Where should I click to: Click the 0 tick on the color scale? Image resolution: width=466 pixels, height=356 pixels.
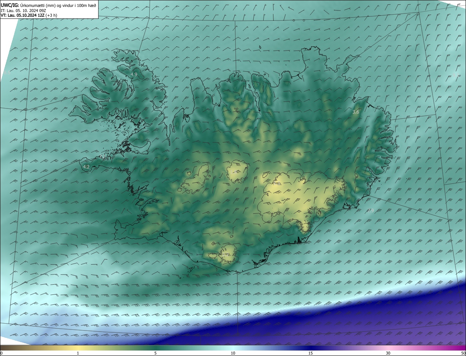point(1,353)
